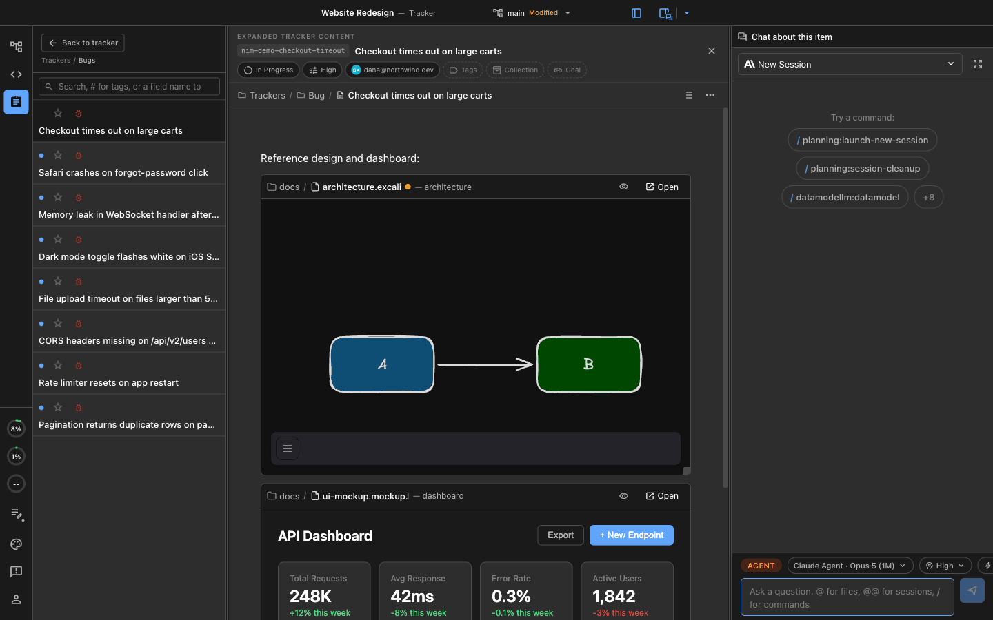Select the Dark mode toggle flashes item

coord(130,247)
